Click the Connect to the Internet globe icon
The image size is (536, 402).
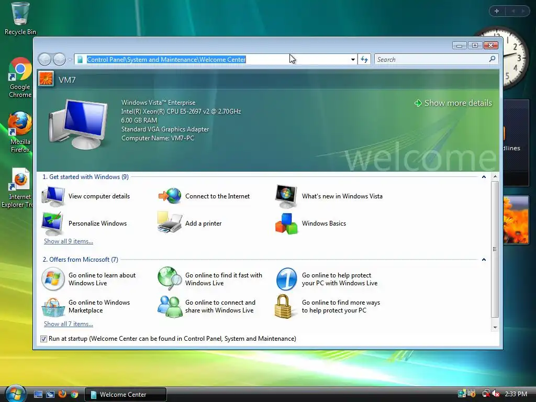pyautogui.click(x=170, y=196)
